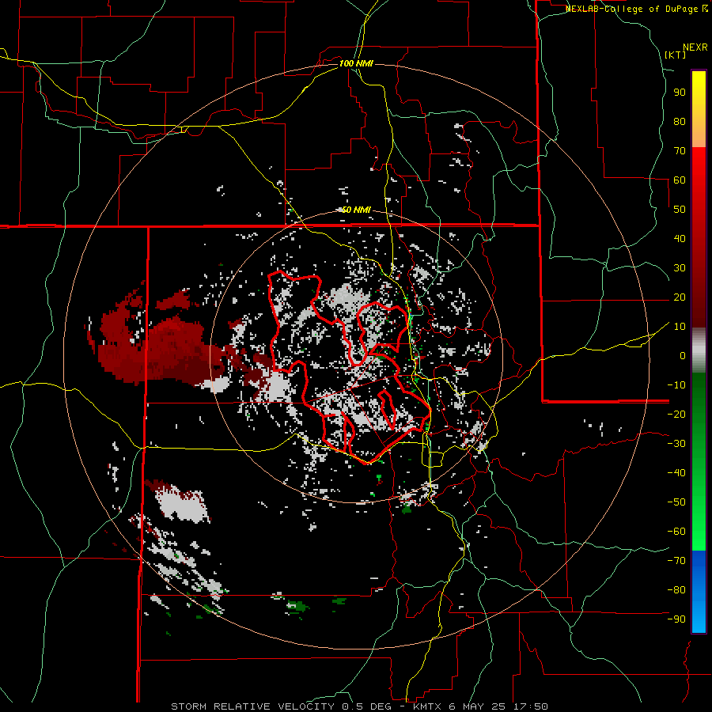Image resolution: width=712 pixels, height=712 pixels.
Task: Click the "-50" value on the velocity scale
Action: tap(676, 502)
